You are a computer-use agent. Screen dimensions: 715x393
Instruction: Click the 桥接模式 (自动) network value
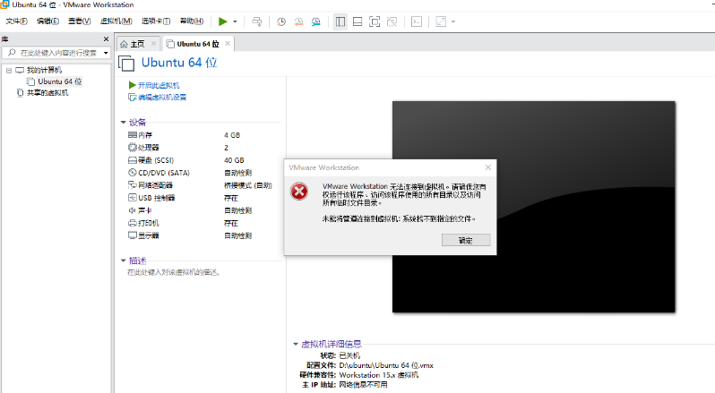tap(248, 185)
